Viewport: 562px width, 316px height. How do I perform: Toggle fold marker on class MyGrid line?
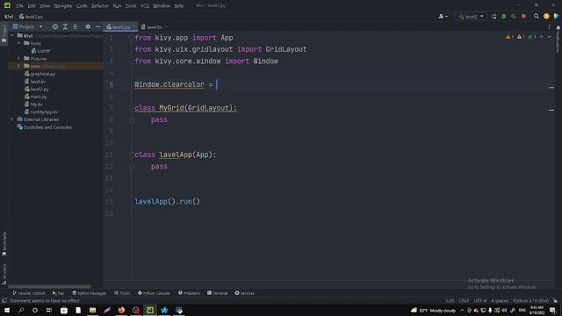131,108
